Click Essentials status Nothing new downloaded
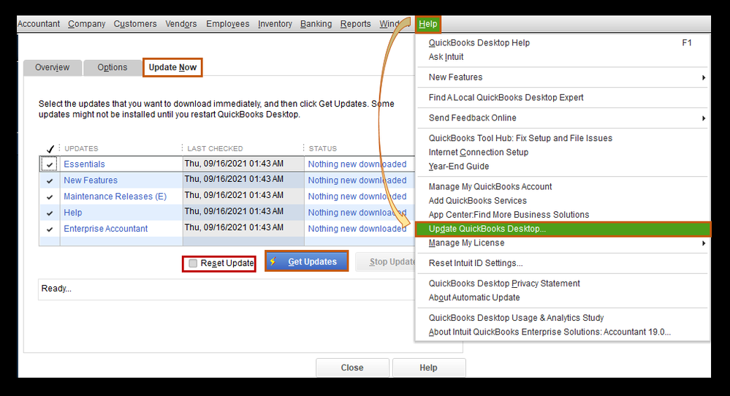 [x=357, y=164]
